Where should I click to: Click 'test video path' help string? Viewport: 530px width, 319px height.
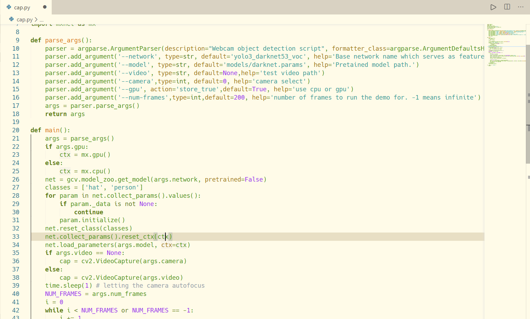[290, 73]
